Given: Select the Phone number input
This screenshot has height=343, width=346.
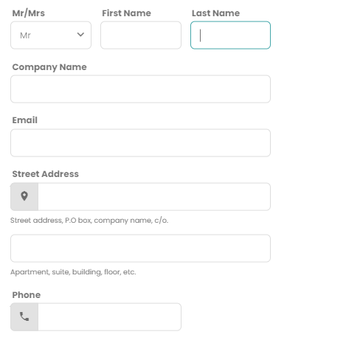Looking at the screenshot, I should click(x=110, y=317).
